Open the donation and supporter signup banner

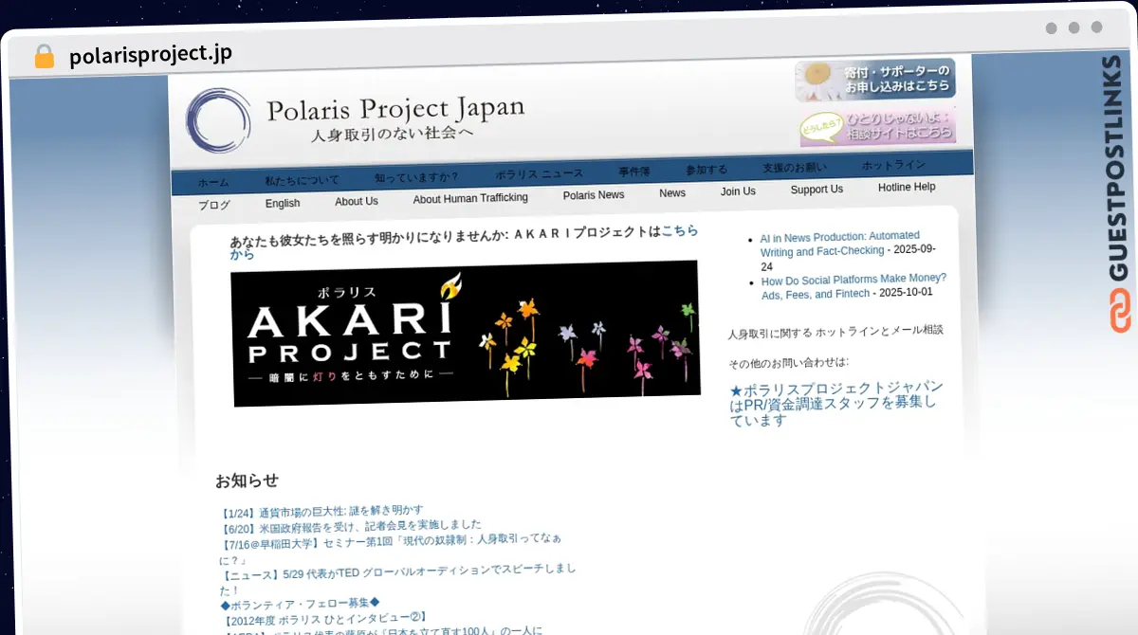coord(874,80)
